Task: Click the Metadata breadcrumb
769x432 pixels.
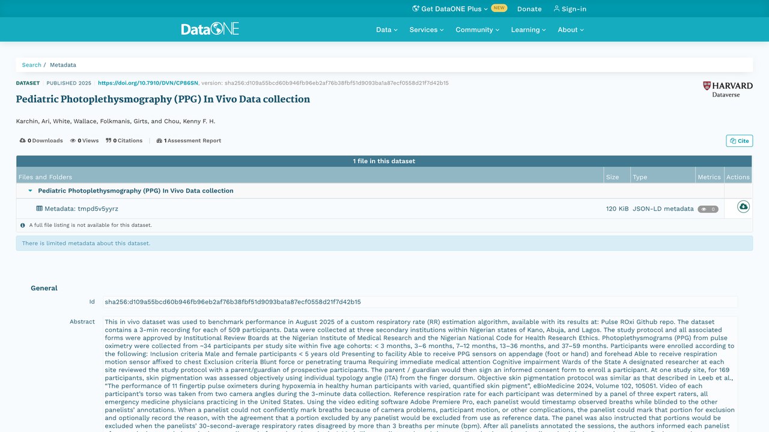Action: [63, 65]
